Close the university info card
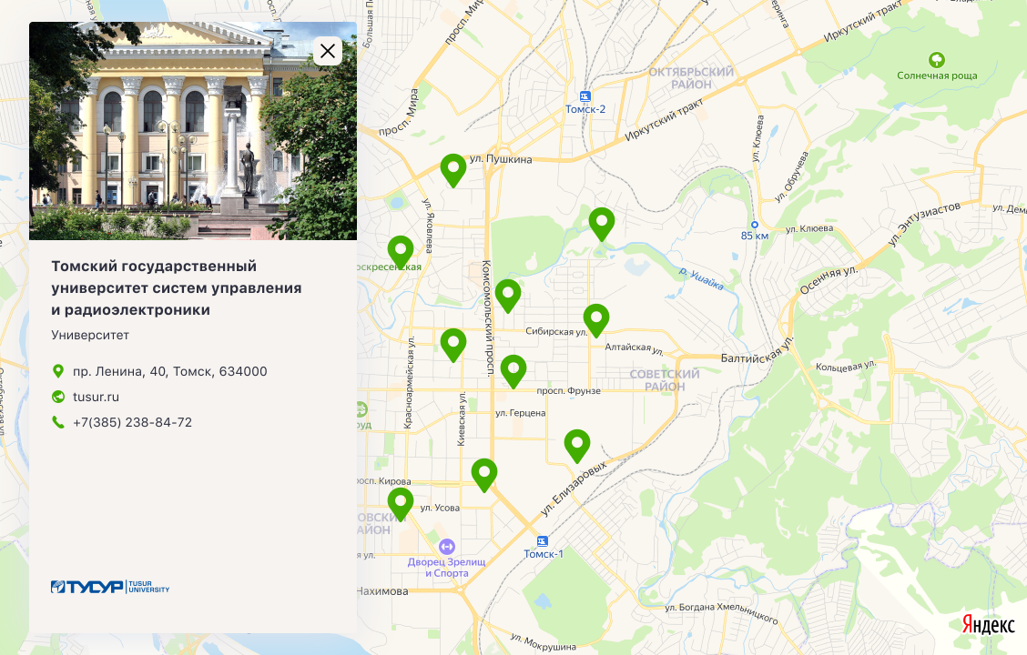 [x=328, y=51]
